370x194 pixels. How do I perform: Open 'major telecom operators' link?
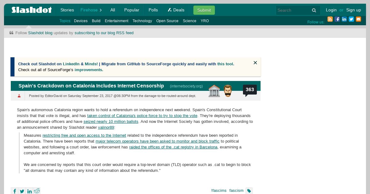pos(158,141)
